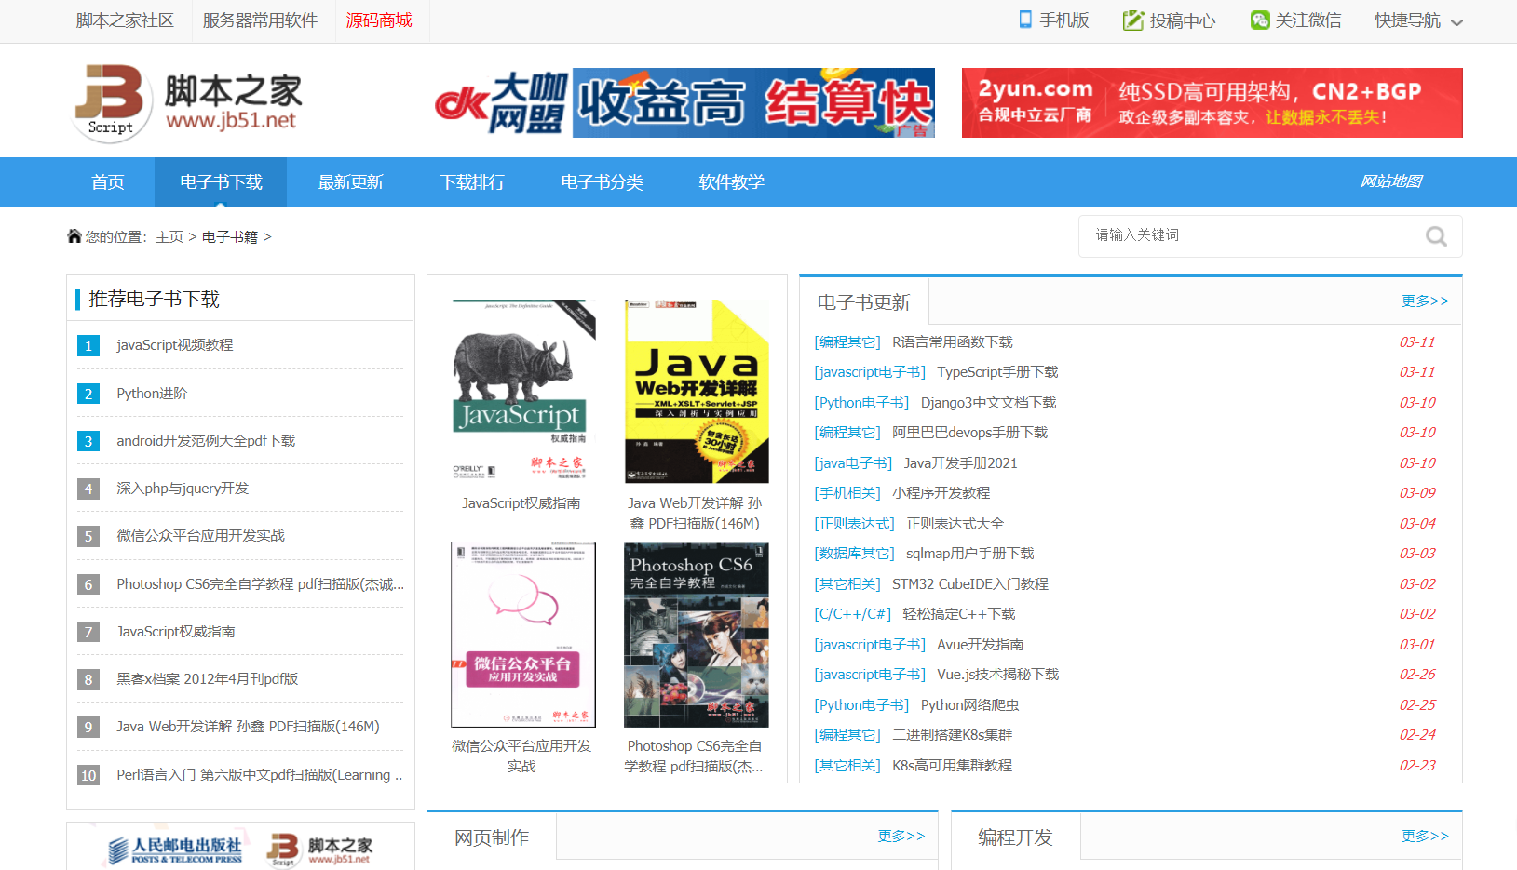The width and height of the screenshot is (1517, 870).
Task: Open Django3中文文档下载 entry
Action: 989,403
